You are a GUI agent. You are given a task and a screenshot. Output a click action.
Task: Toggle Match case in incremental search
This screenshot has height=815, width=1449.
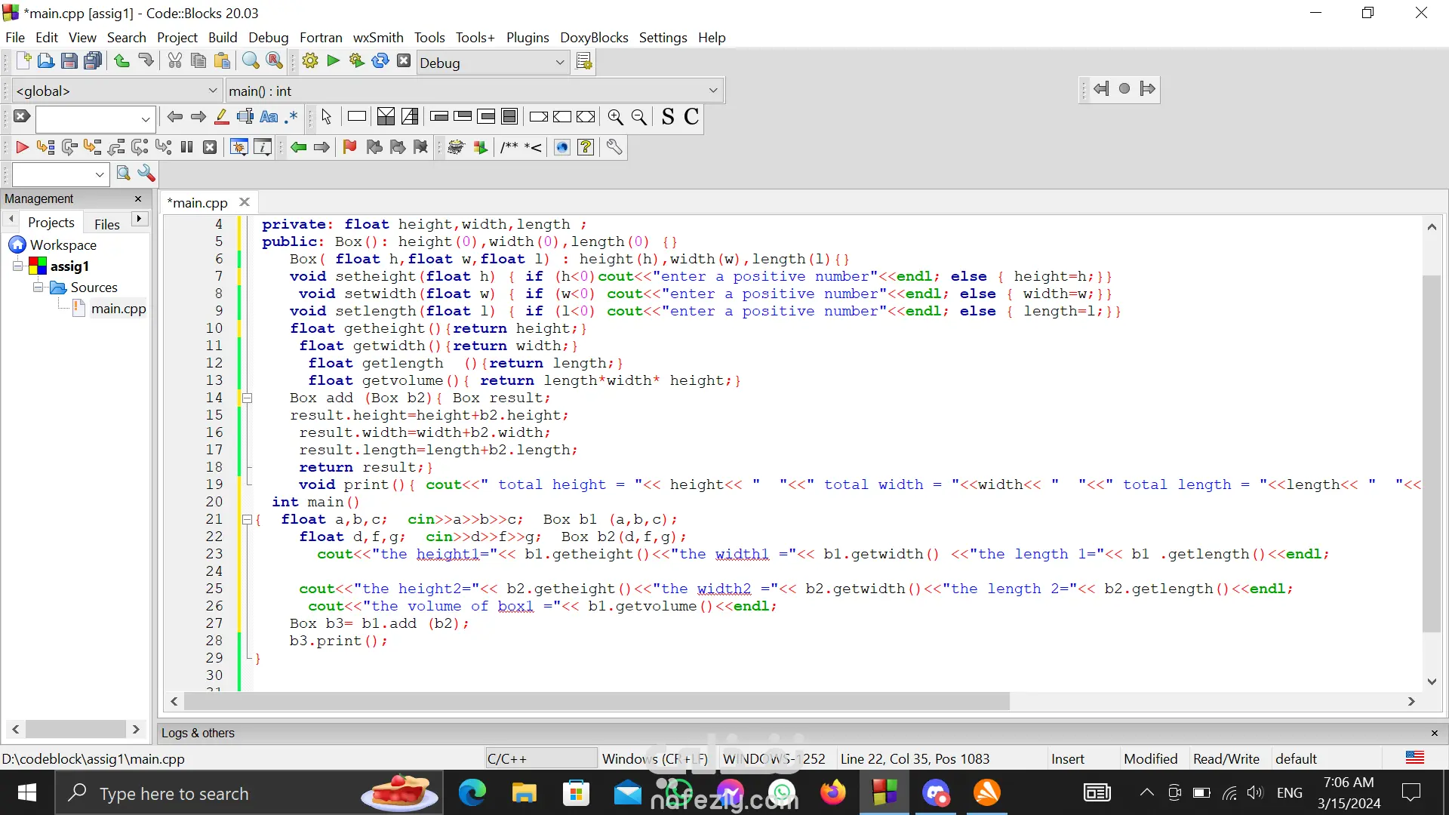(269, 117)
